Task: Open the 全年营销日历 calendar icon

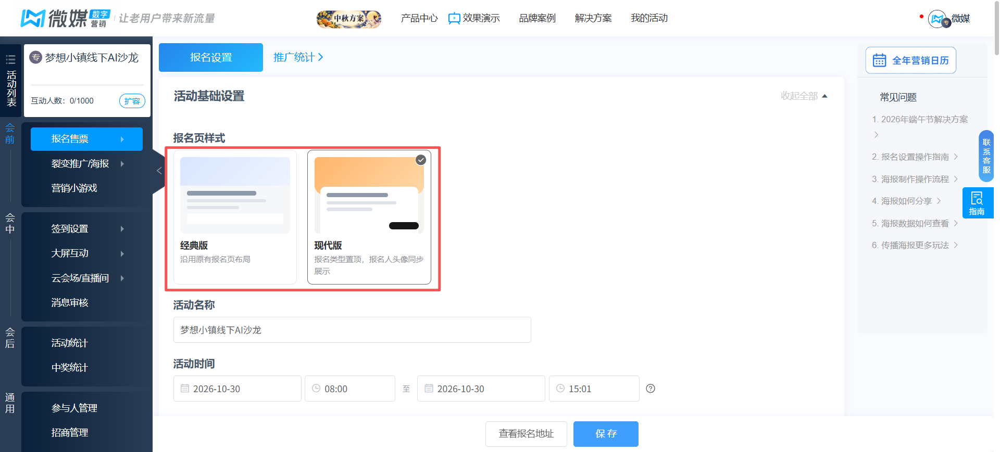Action: 879,60
